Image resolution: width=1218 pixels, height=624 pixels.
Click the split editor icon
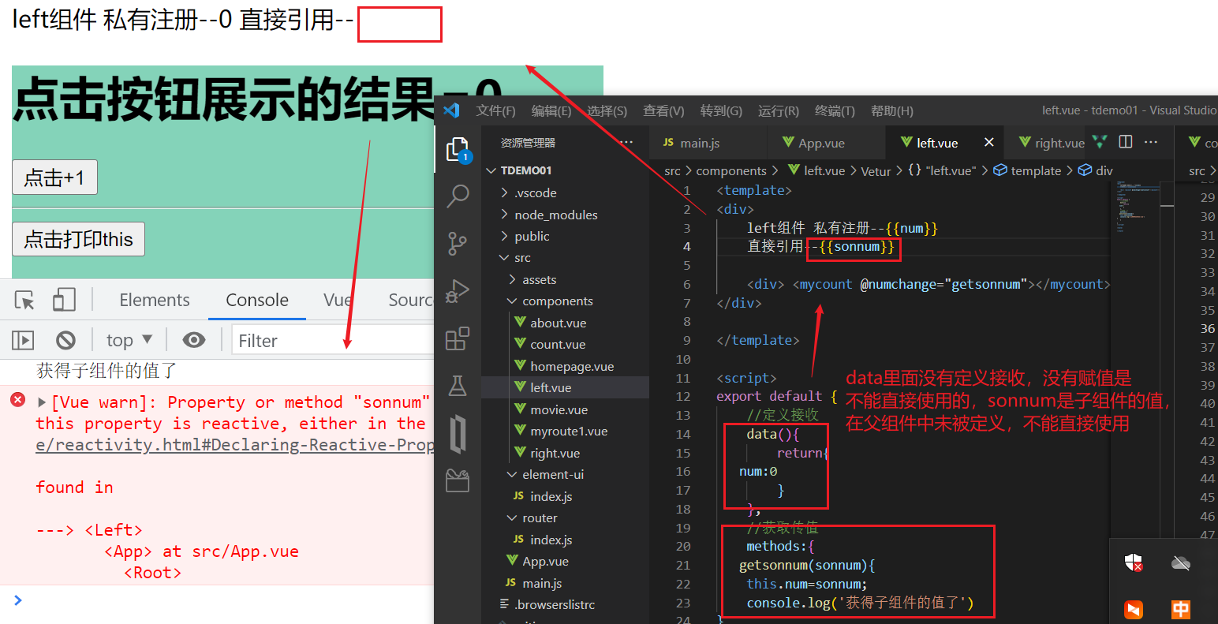click(1126, 142)
